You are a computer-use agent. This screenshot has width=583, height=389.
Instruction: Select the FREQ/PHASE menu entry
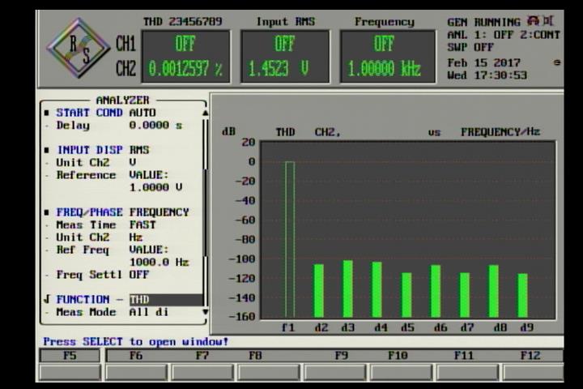89,212
